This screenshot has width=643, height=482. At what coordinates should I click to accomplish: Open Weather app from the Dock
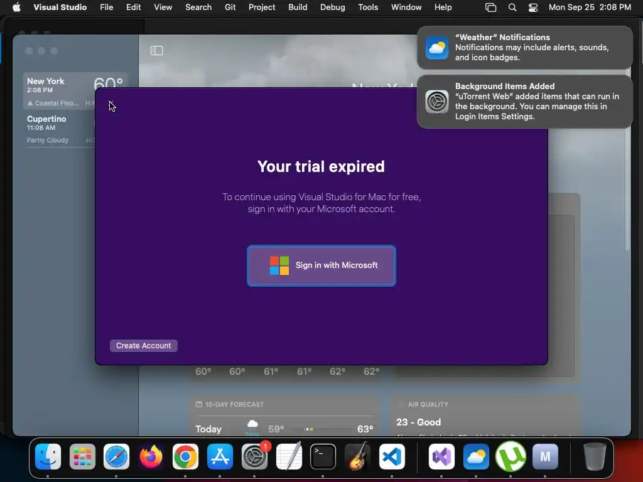coord(476,456)
